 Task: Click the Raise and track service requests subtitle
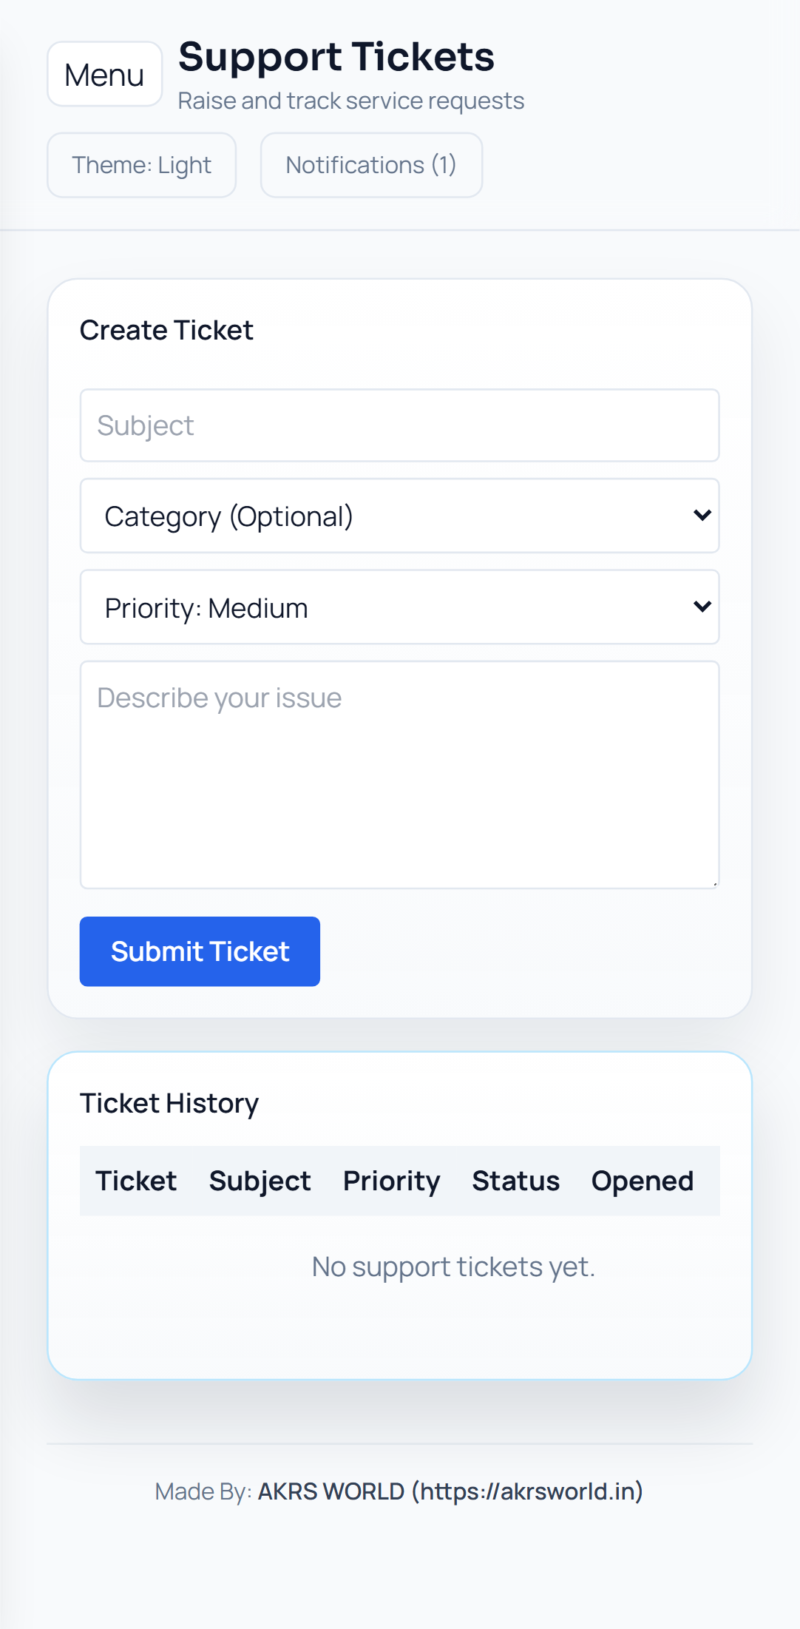click(351, 101)
